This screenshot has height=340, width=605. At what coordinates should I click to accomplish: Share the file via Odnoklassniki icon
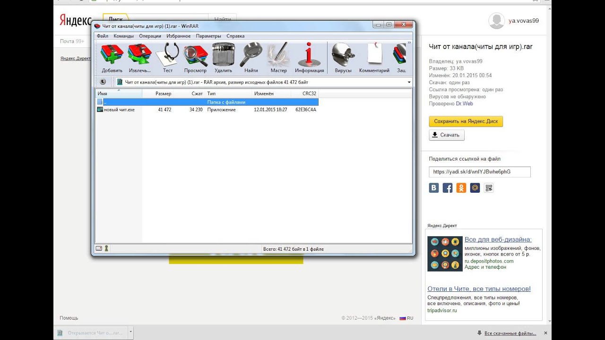(x=461, y=188)
